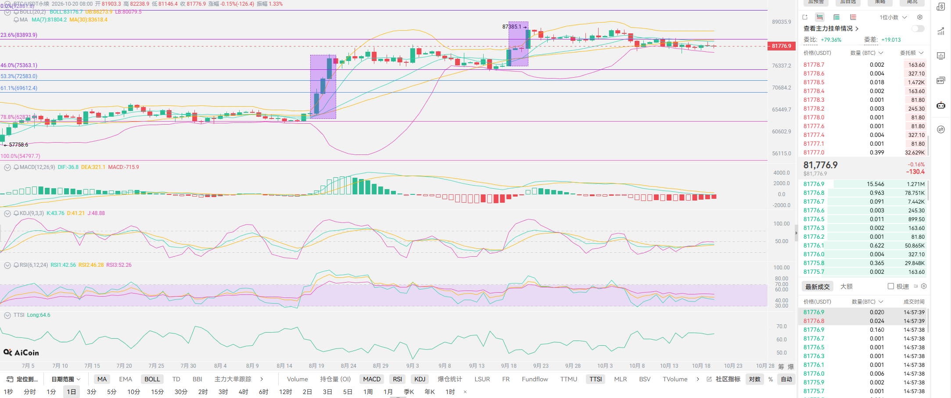Open the ETF sidebar icon
This screenshot has width=951, height=398.
pos(941,80)
